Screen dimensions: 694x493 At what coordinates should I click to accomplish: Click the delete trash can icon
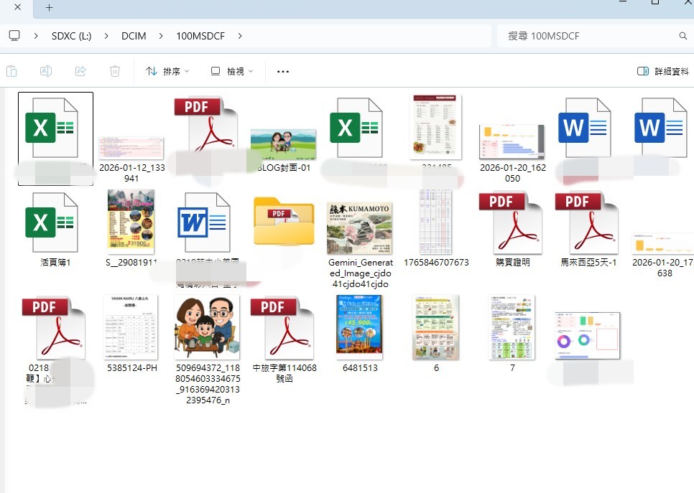115,71
